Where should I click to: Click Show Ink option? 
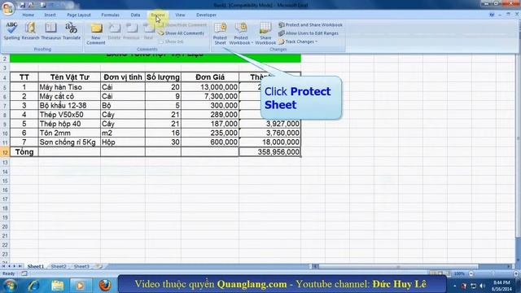(x=171, y=42)
